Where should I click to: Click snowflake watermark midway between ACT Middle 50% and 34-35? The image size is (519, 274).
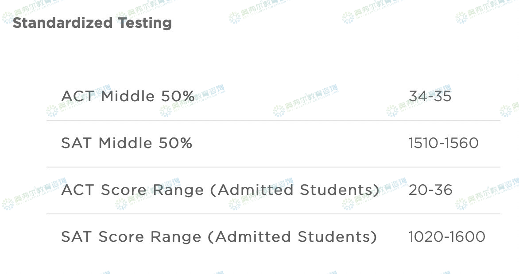279,110
